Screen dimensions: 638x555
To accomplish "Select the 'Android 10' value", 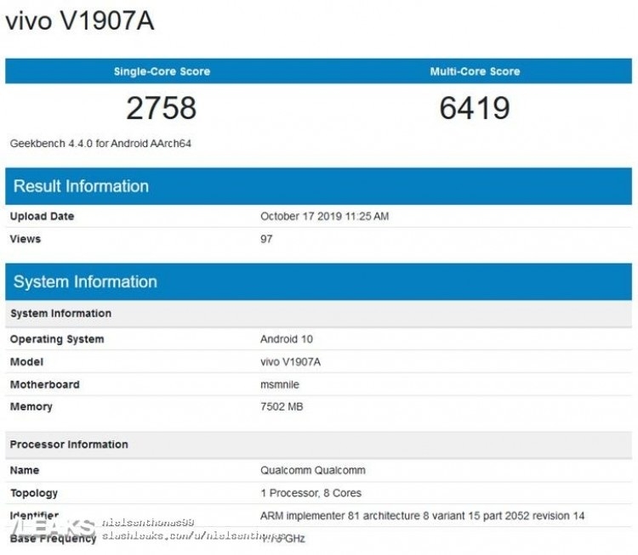I will (287, 339).
